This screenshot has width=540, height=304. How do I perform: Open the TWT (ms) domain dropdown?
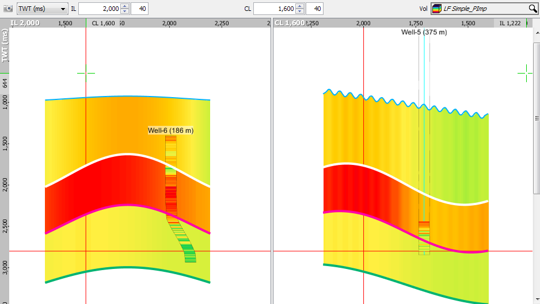click(x=42, y=9)
